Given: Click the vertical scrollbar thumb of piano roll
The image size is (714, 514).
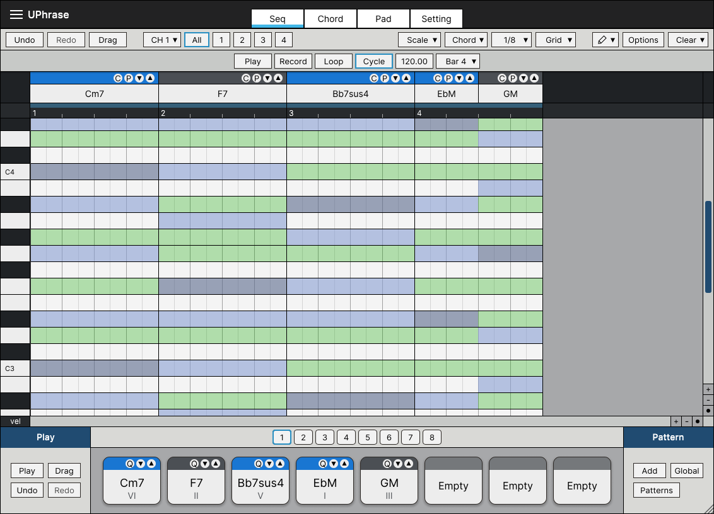Looking at the screenshot, I should pyautogui.click(x=708, y=246).
